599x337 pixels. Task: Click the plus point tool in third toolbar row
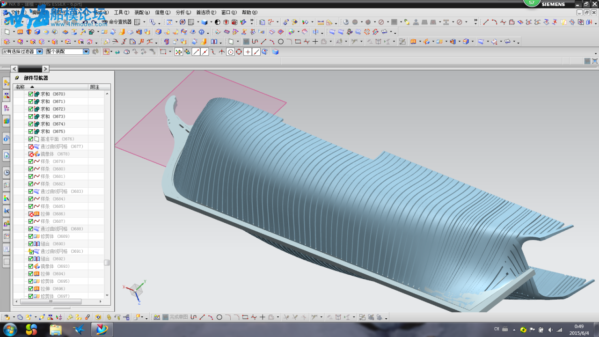click(x=315, y=42)
